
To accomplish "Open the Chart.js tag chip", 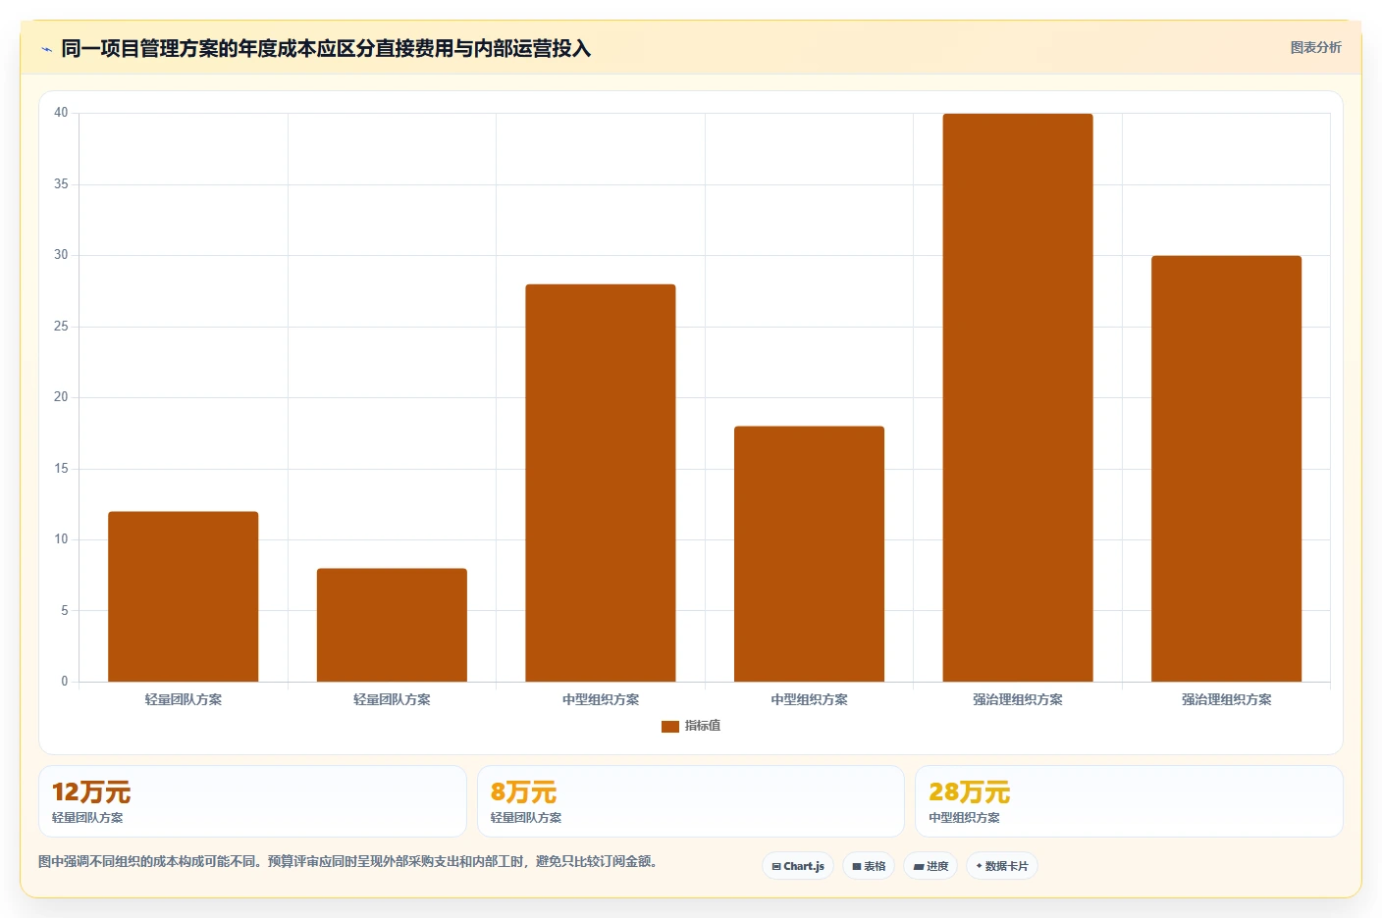I will (798, 866).
